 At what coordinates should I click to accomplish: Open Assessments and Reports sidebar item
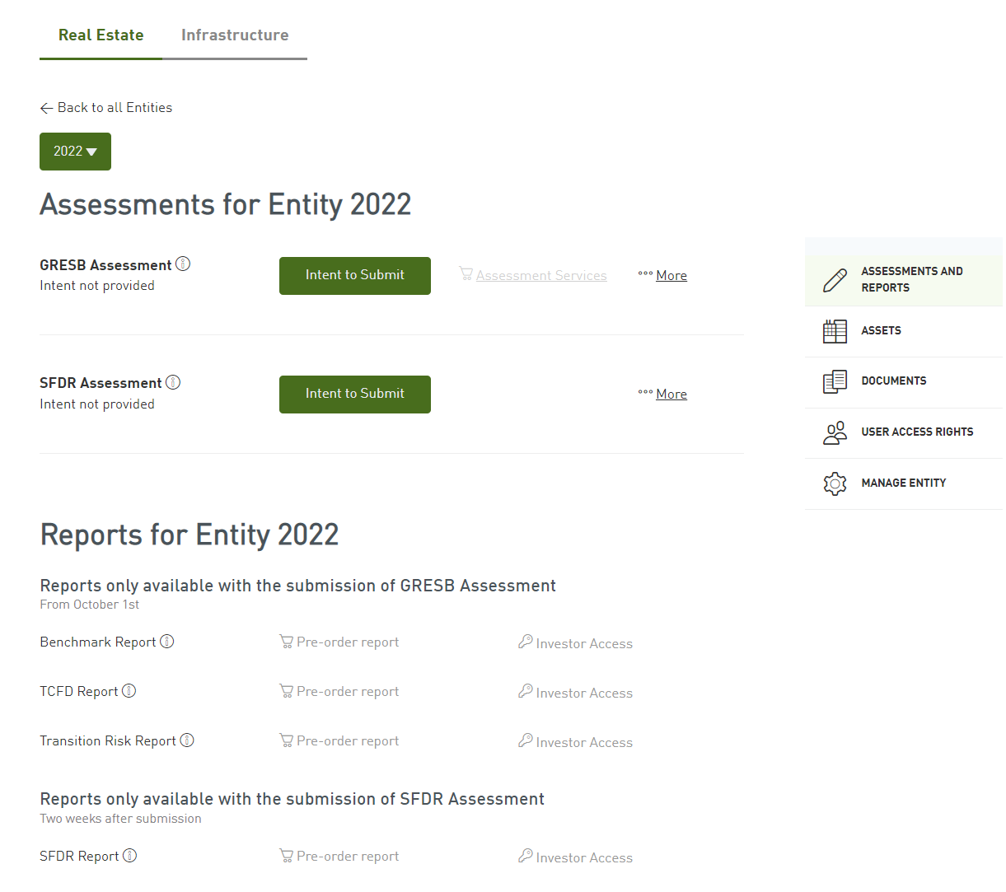904,280
